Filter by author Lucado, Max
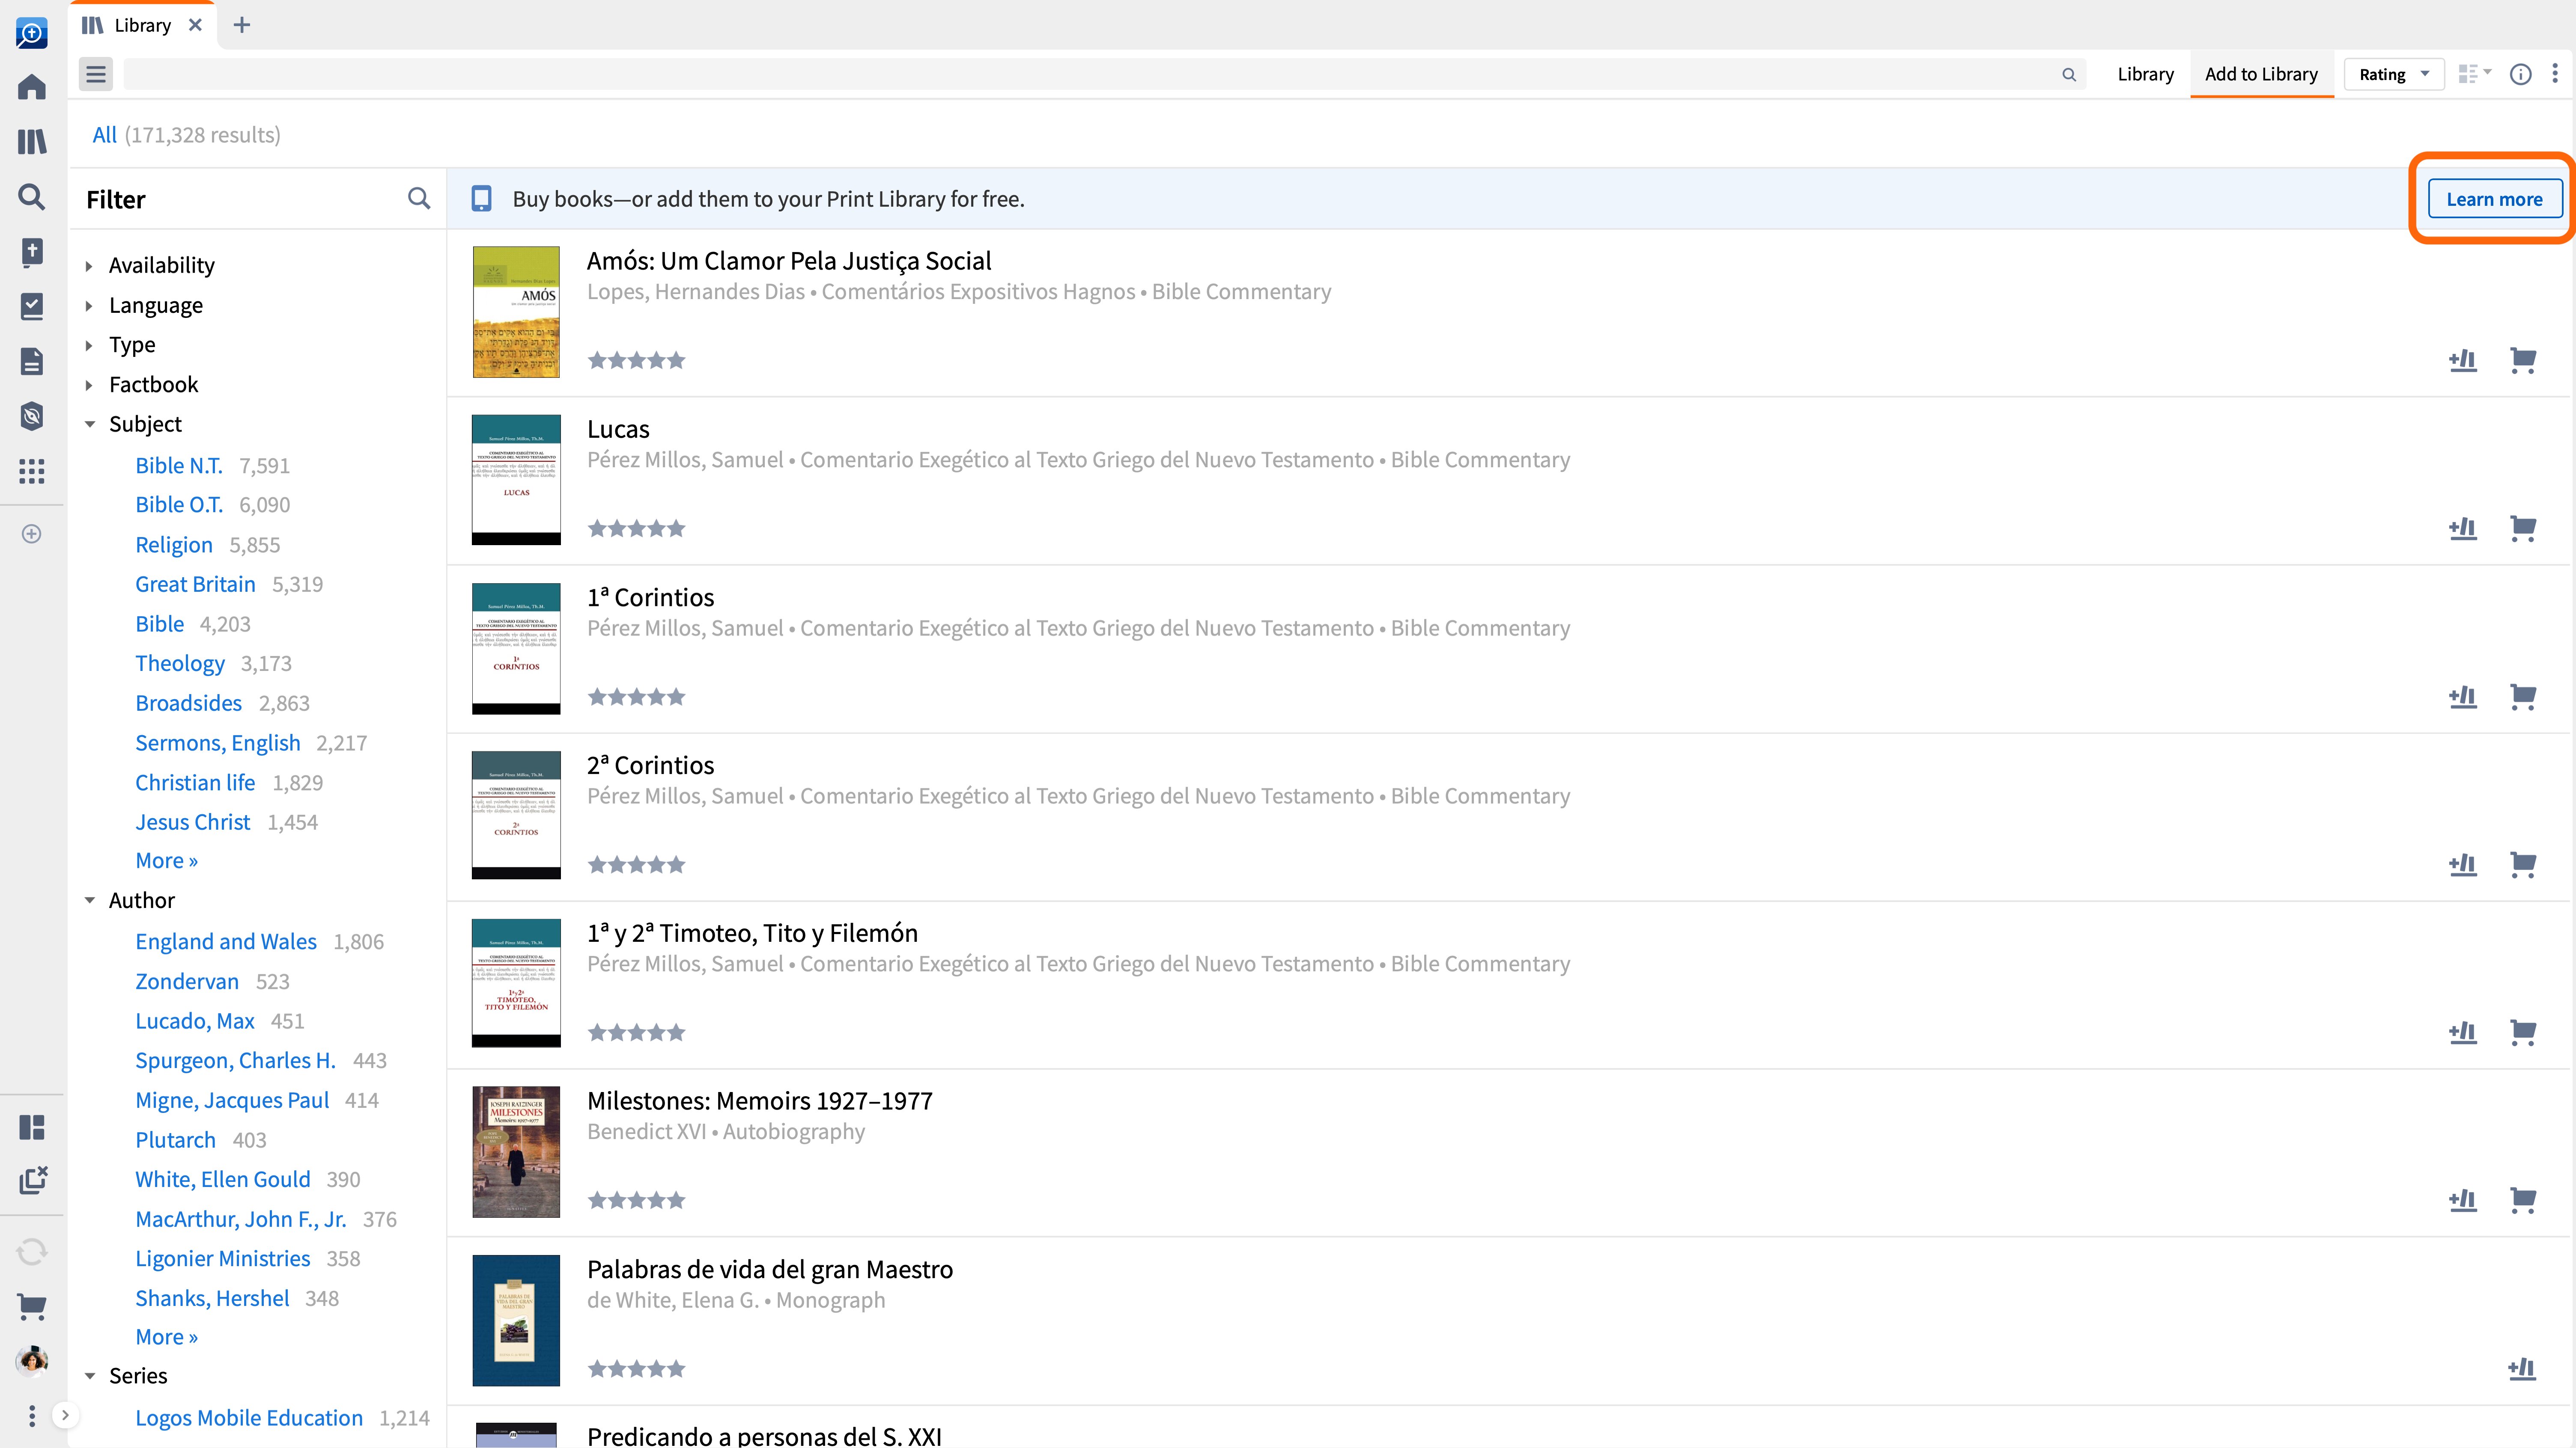Screen dimensions: 2576x1448 pos(195,1021)
